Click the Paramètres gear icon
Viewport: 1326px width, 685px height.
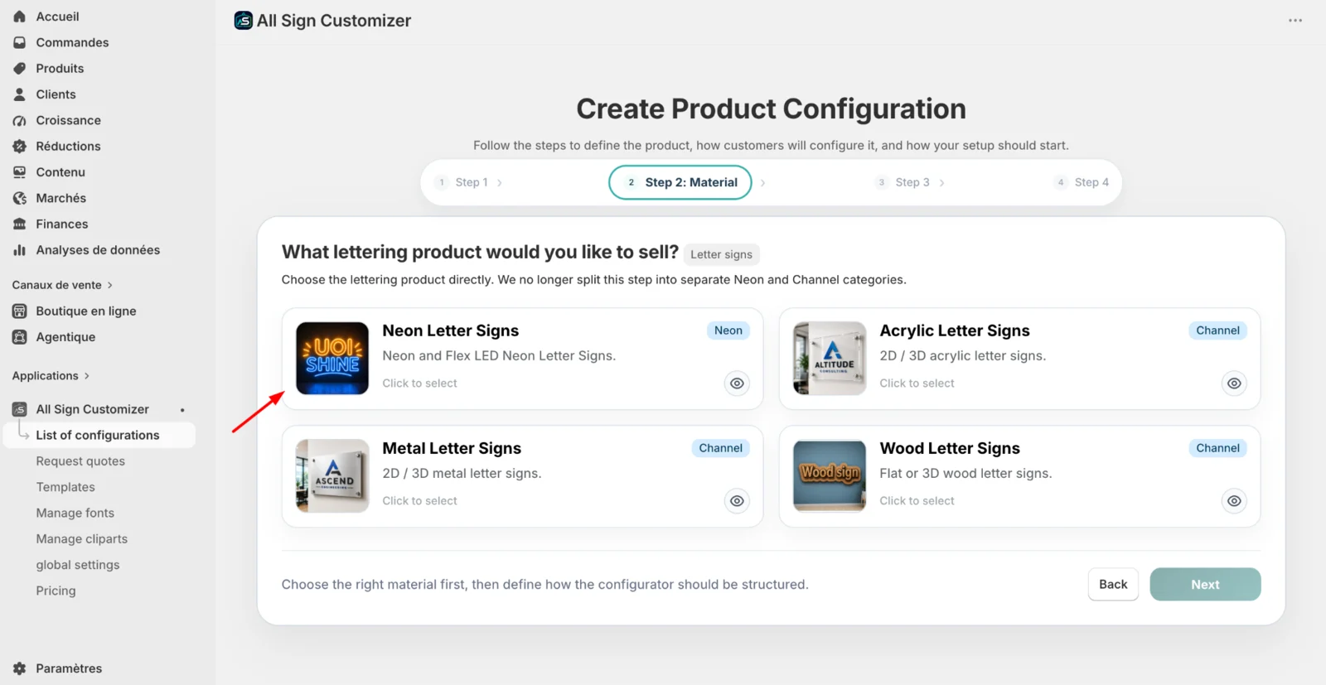pyautogui.click(x=20, y=668)
